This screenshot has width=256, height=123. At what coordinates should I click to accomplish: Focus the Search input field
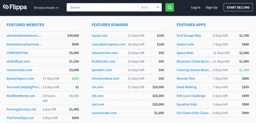click(x=102, y=7)
